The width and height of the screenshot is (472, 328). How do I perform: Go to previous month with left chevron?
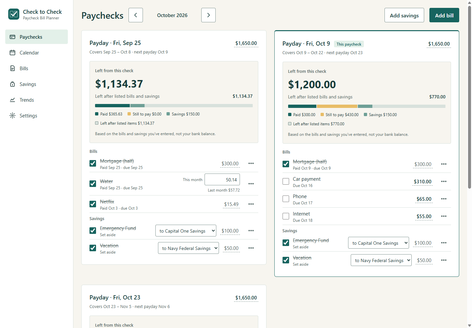click(136, 15)
